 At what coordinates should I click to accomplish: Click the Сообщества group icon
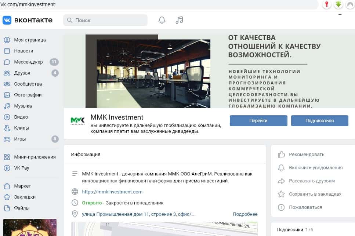(x=7, y=84)
